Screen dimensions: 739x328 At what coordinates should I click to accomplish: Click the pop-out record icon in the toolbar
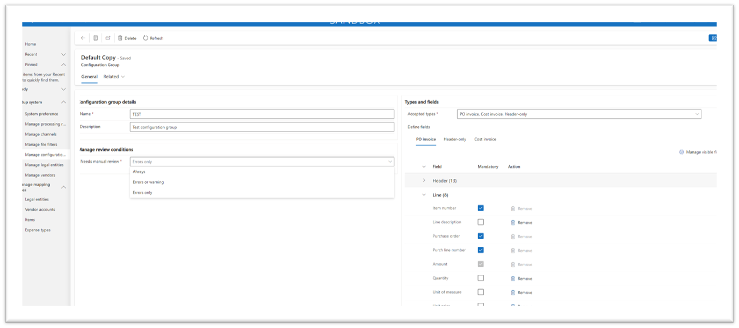click(x=108, y=38)
